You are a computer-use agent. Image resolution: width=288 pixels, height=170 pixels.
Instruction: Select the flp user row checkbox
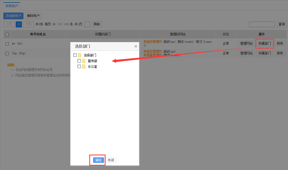pyautogui.click(x=7, y=53)
